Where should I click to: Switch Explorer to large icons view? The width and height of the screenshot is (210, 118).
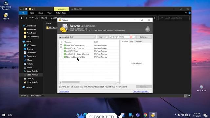[189, 96]
